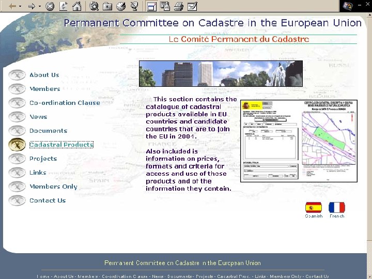Viewport: 372px width, 279px height.
Task: Open the Members menu link
Action: point(45,89)
